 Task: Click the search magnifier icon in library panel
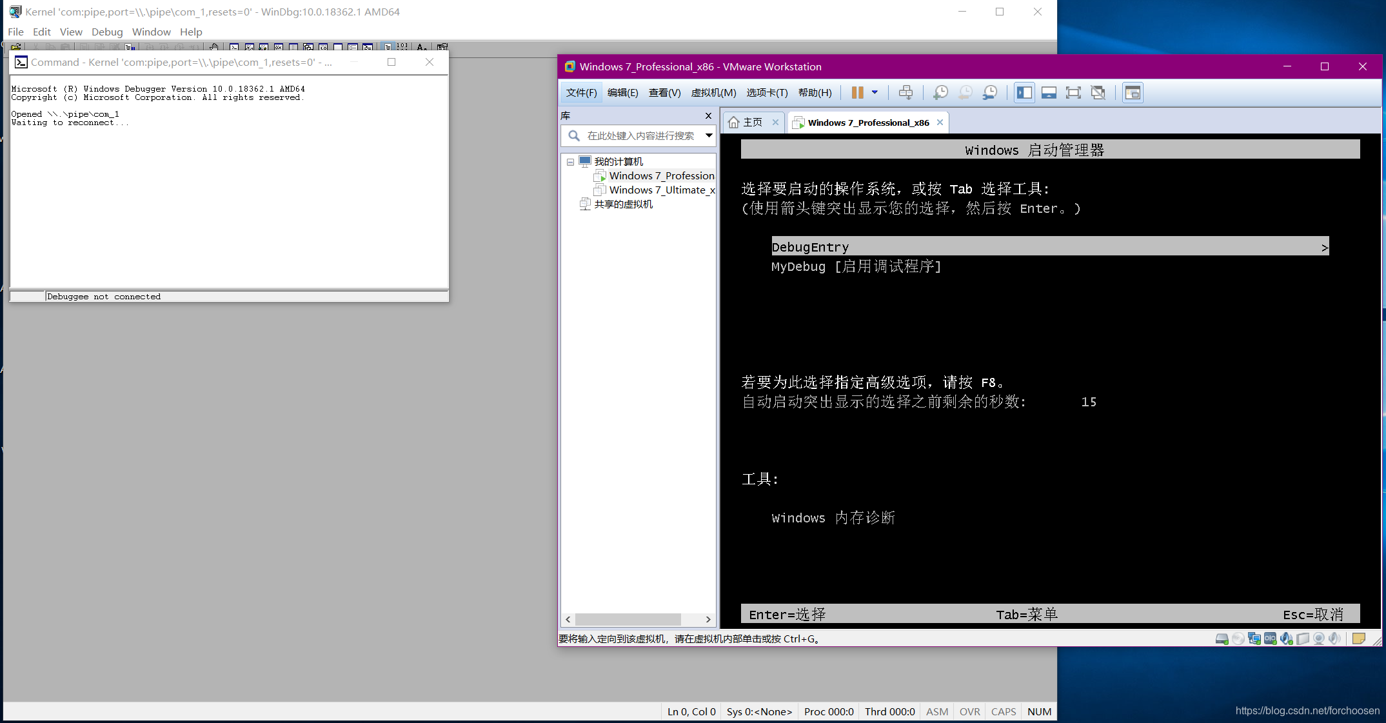tap(573, 135)
